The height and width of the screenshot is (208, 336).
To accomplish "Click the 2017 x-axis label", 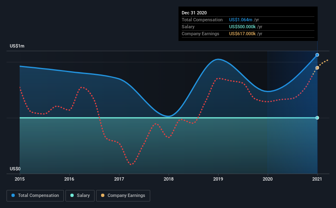I will click(x=119, y=179).
